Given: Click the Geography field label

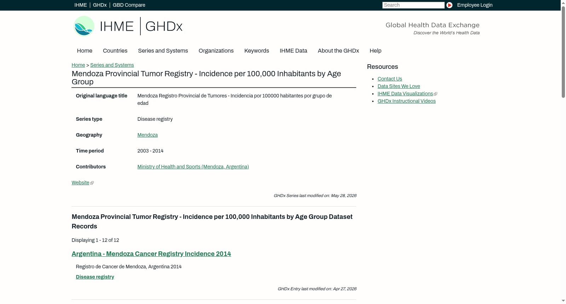Looking at the screenshot, I should click(89, 135).
